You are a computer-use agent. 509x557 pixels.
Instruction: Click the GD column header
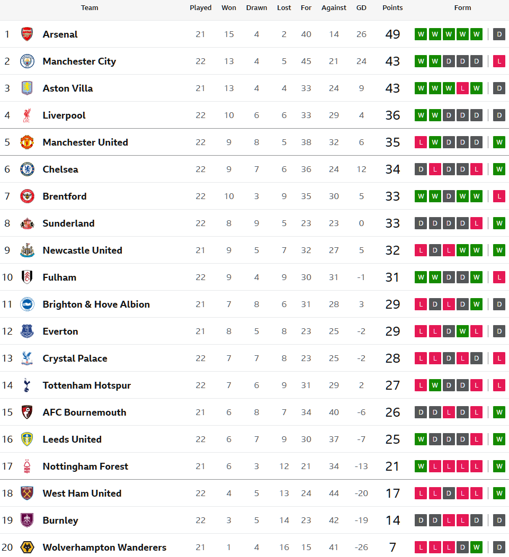[x=361, y=8]
